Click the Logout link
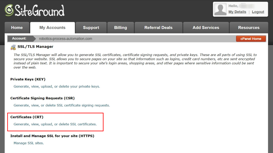 (x=258, y=12)
